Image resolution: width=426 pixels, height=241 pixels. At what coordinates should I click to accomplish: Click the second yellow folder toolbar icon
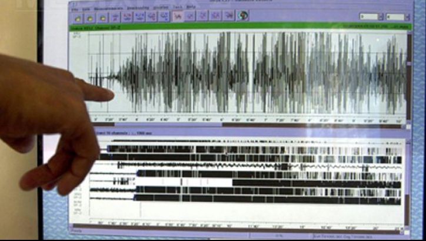coord(90,18)
